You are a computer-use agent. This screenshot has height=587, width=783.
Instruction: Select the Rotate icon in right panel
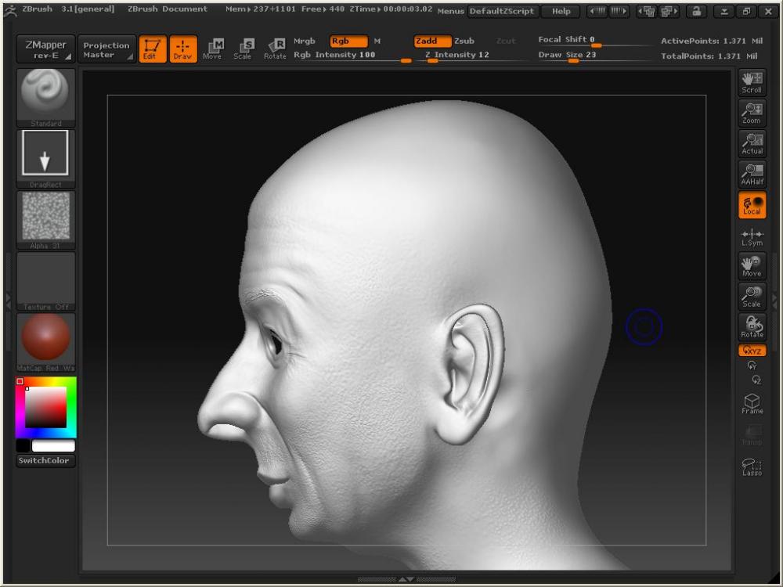tap(752, 327)
